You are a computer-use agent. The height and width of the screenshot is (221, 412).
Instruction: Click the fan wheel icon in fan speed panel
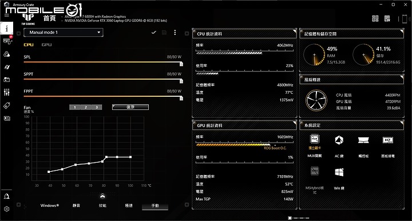click(x=316, y=100)
